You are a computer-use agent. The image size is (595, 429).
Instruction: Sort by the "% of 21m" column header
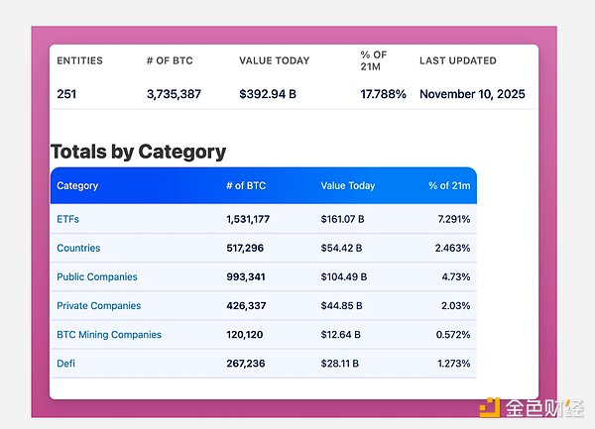449,185
